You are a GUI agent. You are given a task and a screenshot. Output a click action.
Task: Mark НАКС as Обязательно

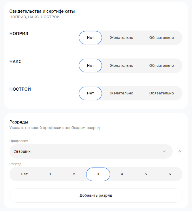pos(161,66)
